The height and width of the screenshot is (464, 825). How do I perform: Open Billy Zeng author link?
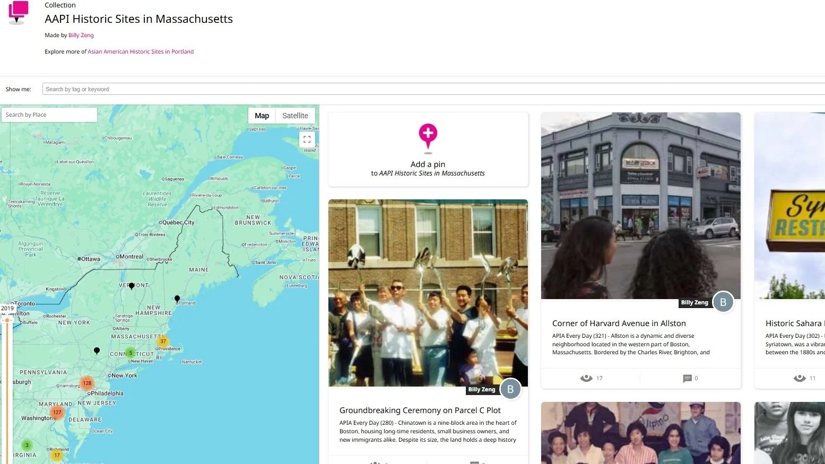coord(81,35)
